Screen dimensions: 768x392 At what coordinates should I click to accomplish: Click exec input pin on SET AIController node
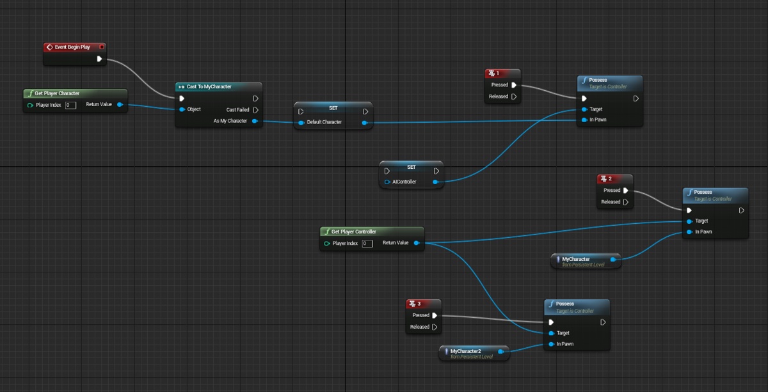[x=387, y=171]
